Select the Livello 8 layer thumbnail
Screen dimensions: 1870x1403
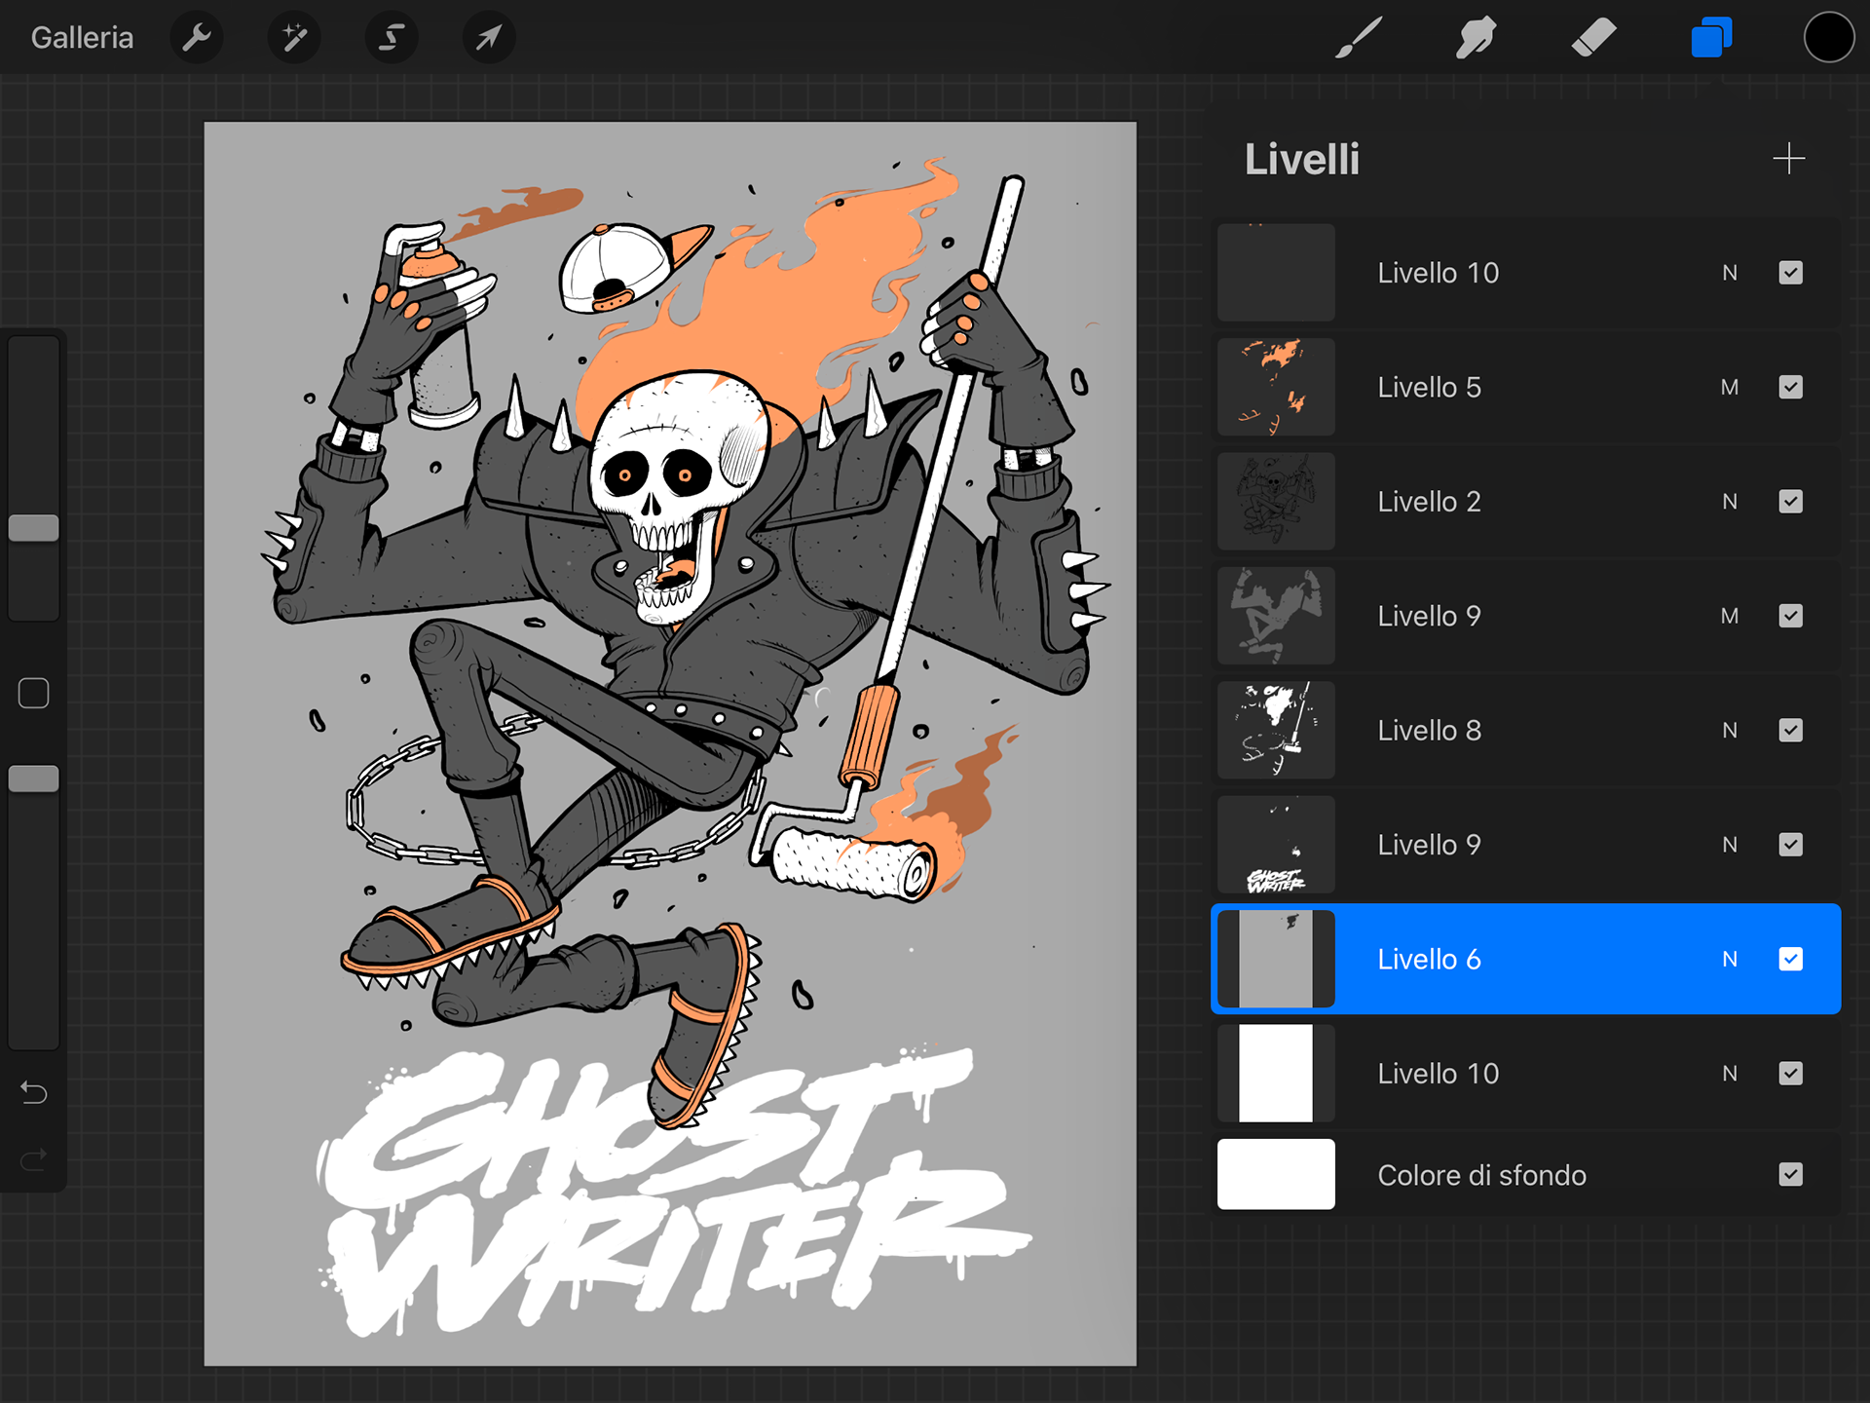pyautogui.click(x=1276, y=731)
